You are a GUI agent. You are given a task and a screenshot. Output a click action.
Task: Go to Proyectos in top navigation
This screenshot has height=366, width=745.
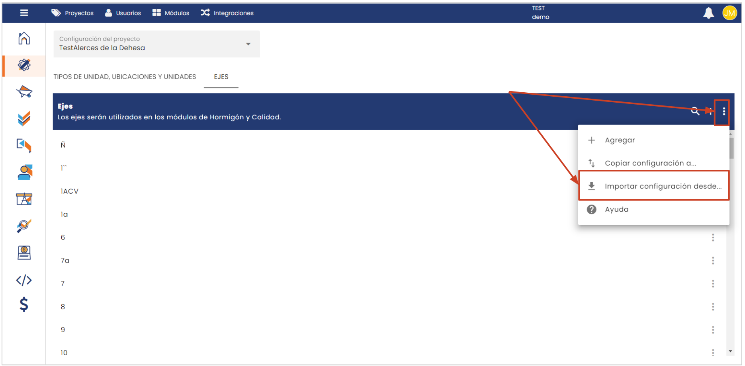(x=72, y=13)
